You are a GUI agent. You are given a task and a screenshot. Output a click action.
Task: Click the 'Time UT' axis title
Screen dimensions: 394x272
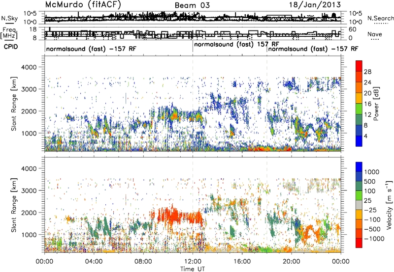[193, 269]
